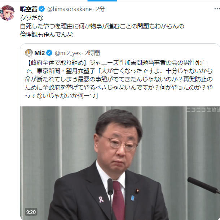Click himasoraakane's profile avatar
220x220 pixels.
click(7, 13)
